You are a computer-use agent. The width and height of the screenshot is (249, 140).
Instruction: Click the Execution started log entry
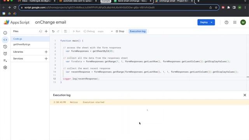tap(93, 102)
